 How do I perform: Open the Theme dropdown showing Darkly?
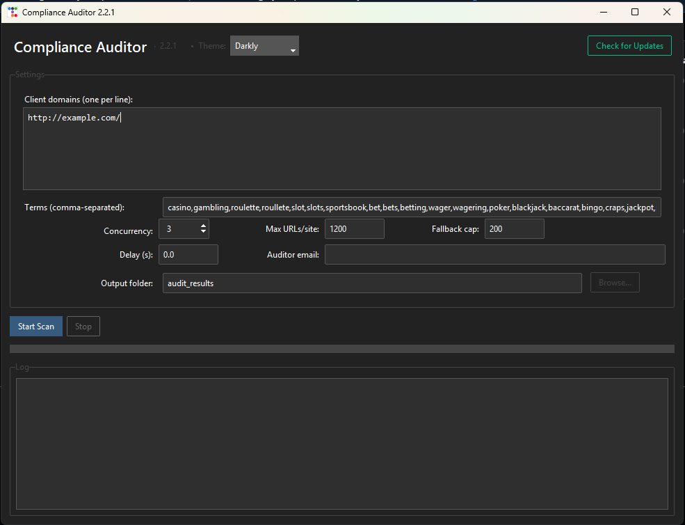(x=264, y=45)
